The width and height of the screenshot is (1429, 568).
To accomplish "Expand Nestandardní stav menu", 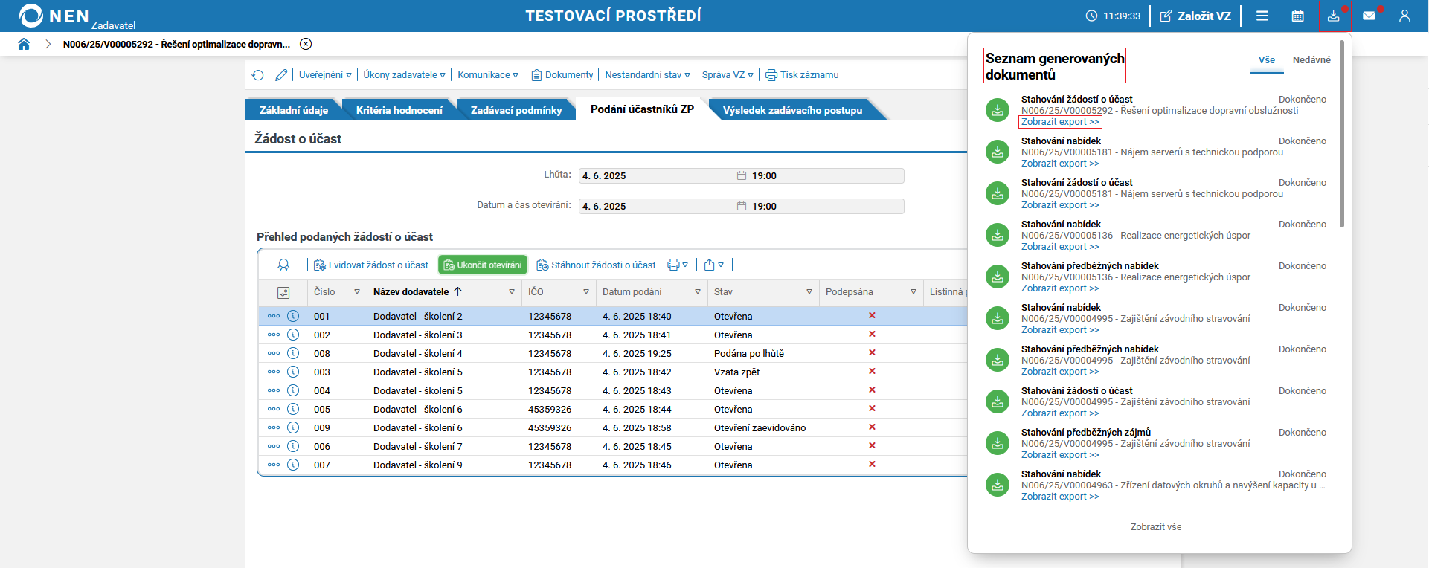I will point(648,75).
